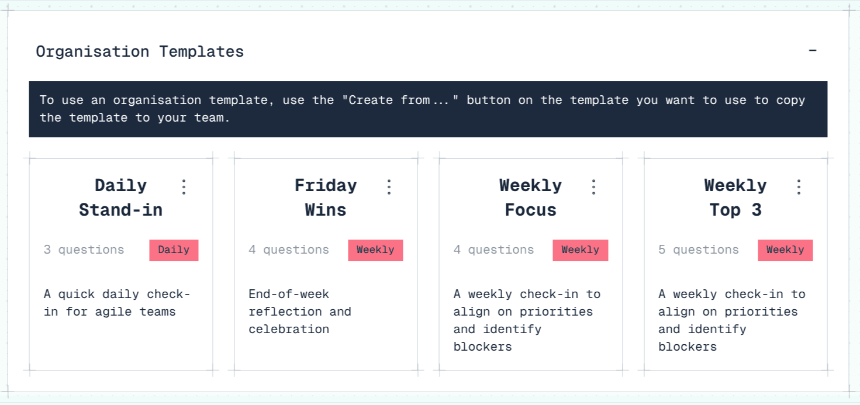Open the Friday Wins three-dot menu
The image size is (860, 405).
389,186
